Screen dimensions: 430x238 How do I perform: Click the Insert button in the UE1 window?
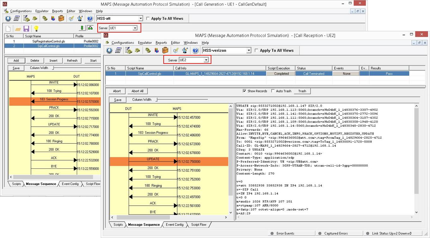coord(53,61)
